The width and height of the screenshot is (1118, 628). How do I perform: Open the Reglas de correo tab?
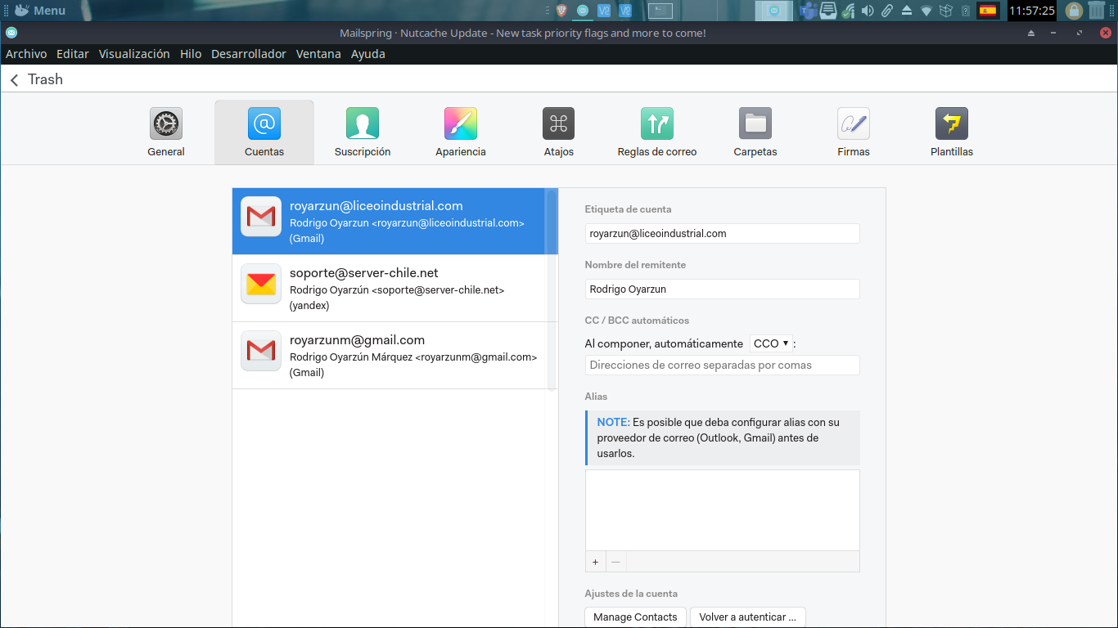tap(657, 132)
